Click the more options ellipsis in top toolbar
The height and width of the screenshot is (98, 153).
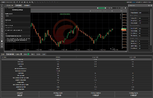coord(57,2)
